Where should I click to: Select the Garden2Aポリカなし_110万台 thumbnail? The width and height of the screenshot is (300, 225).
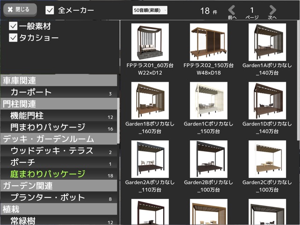point(150,159)
